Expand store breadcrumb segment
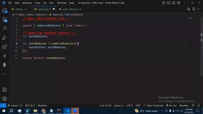Screen dimensions: 203x114 point(30,15)
